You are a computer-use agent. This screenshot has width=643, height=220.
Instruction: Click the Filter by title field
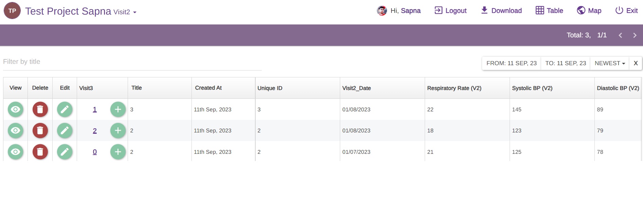click(x=132, y=62)
